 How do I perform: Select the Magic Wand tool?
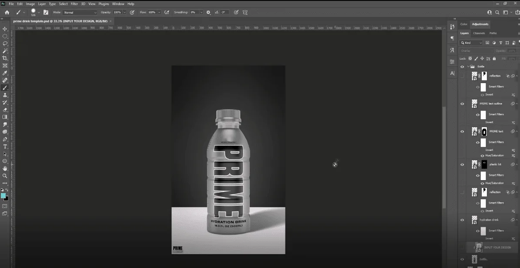tap(5, 51)
